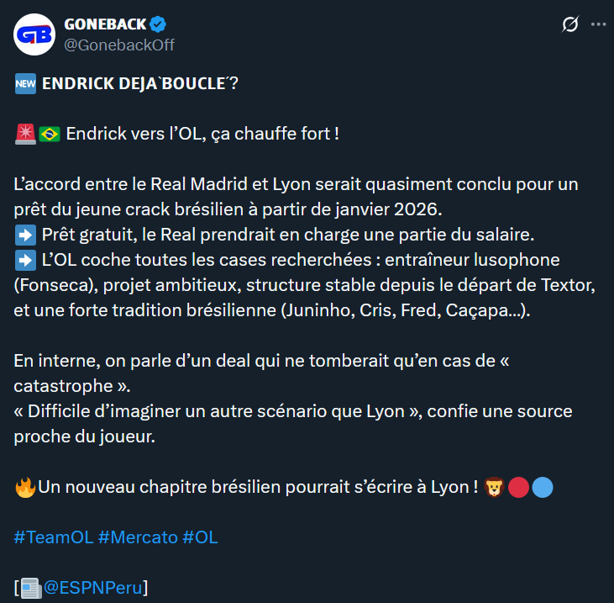Click the red circle emoji
This screenshot has width=614, height=603.
coord(519,487)
